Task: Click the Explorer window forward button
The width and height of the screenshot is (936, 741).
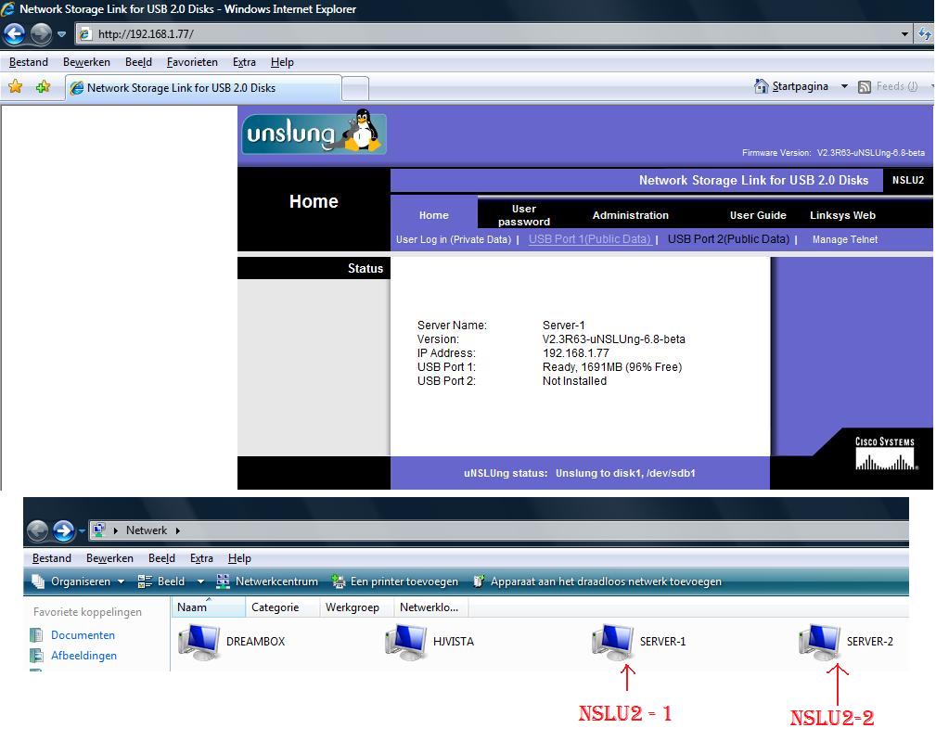Action: coord(63,530)
